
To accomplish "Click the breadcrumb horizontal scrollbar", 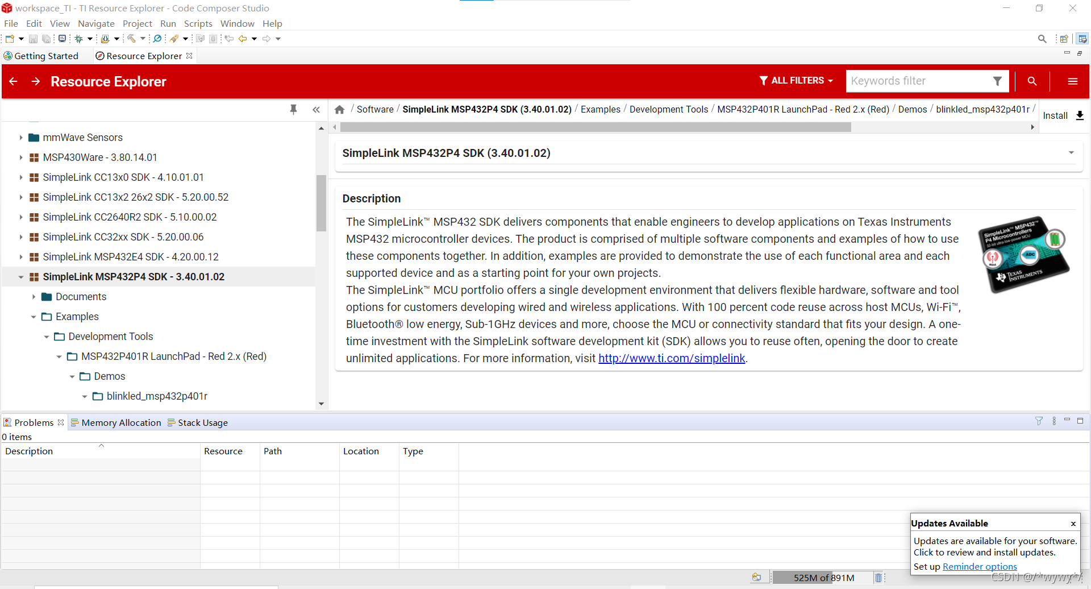I will [x=595, y=127].
